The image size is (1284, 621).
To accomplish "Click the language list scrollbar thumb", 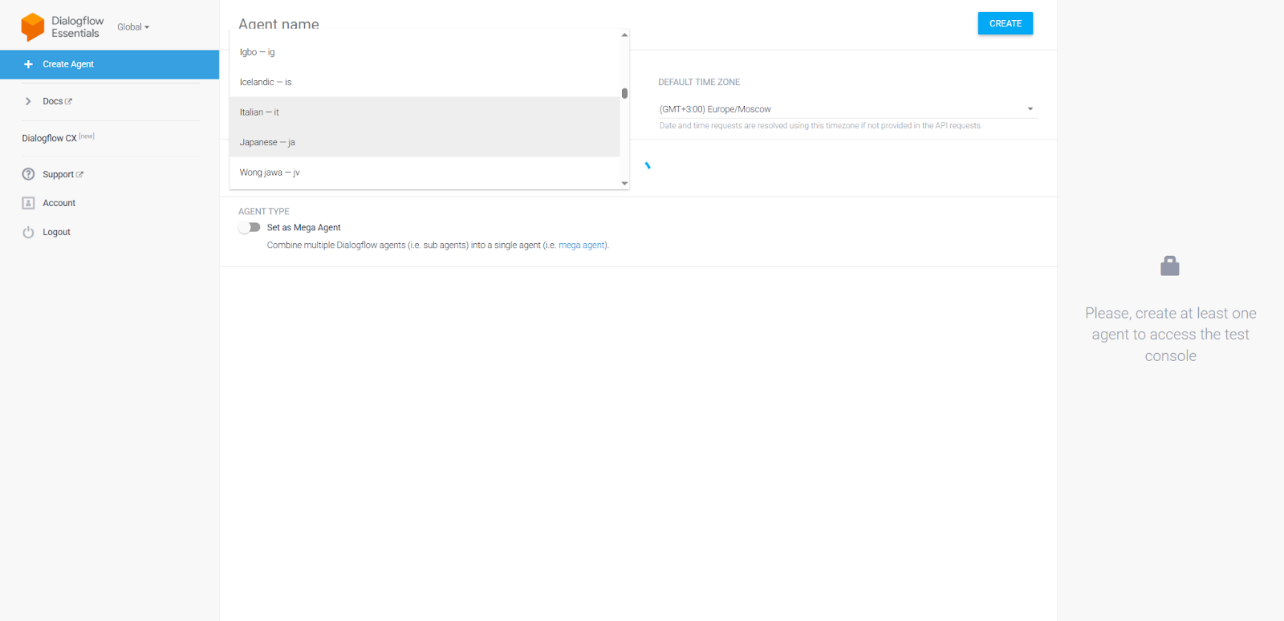I will click(624, 93).
